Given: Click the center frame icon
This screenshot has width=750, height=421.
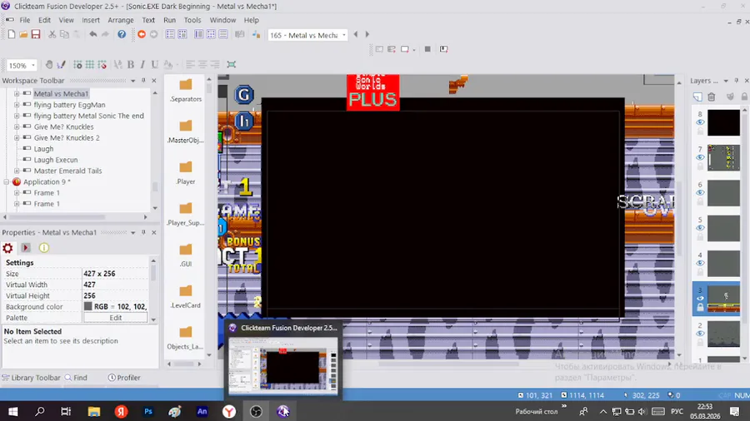Looking at the screenshot, I should click(232, 64).
